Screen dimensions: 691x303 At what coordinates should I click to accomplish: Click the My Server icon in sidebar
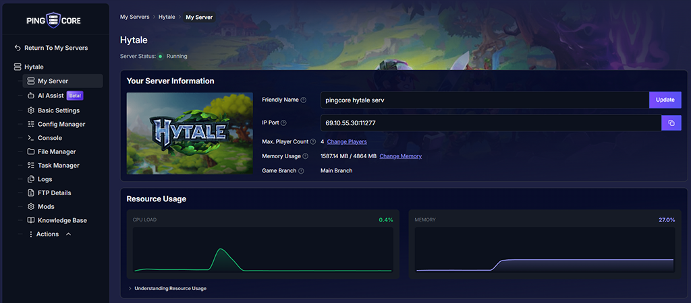(x=30, y=81)
